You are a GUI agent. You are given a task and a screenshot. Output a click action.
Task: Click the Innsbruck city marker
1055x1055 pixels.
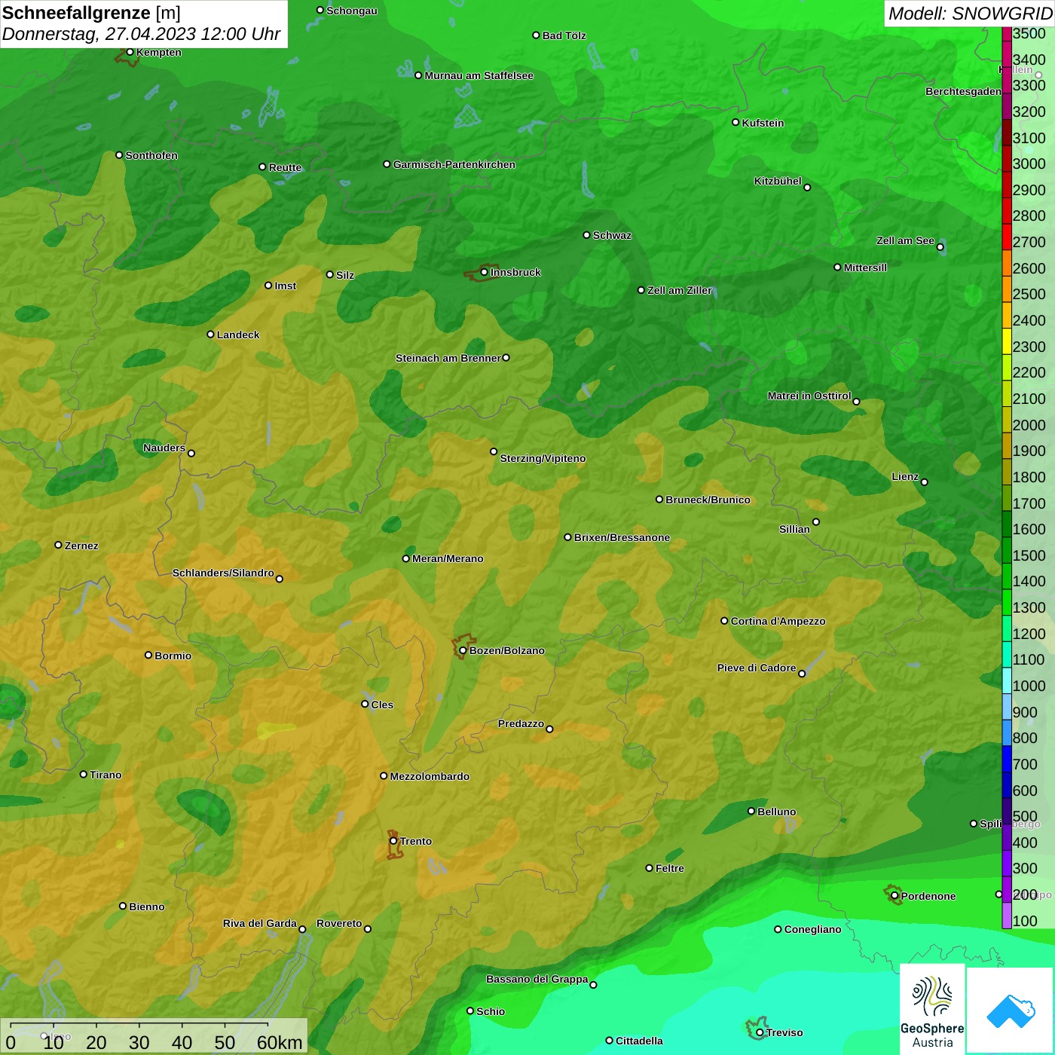pyautogui.click(x=484, y=272)
